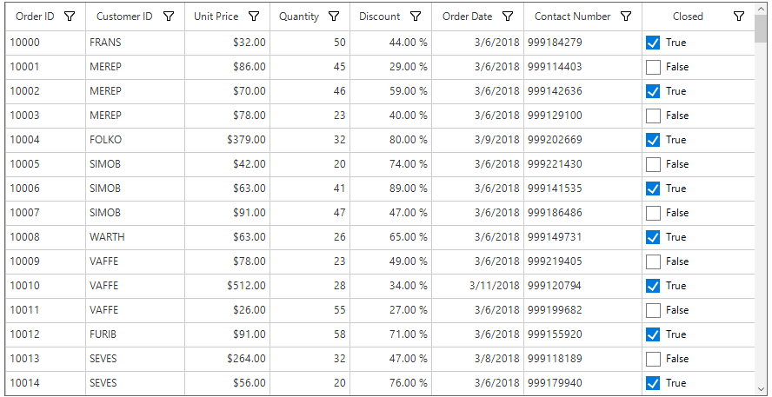The image size is (772, 397).
Task: Select Unit Price cell $379.00
Action: (228, 140)
